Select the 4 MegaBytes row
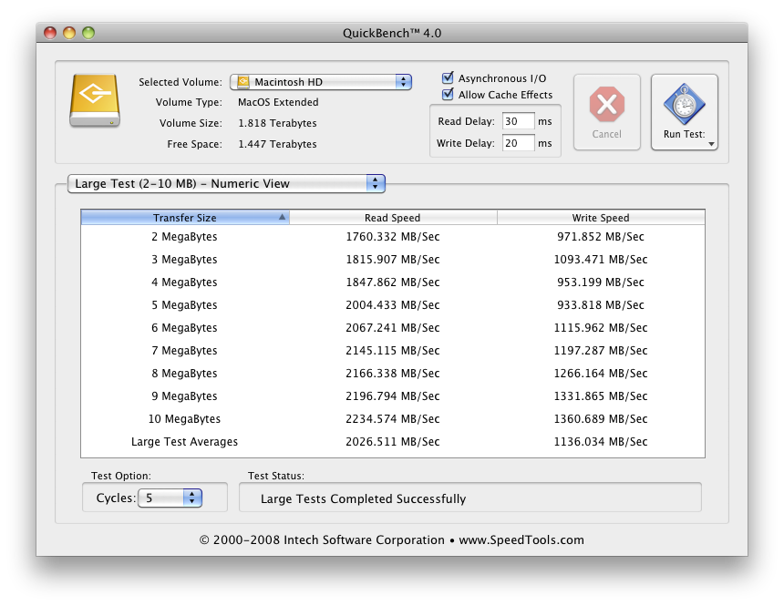This screenshot has width=784, height=606. (393, 282)
